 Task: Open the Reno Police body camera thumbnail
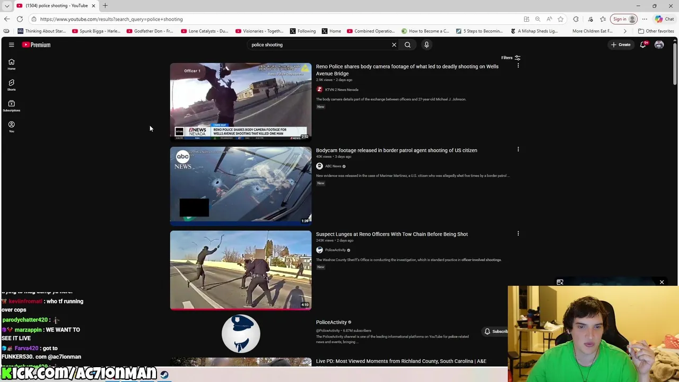[x=241, y=101]
